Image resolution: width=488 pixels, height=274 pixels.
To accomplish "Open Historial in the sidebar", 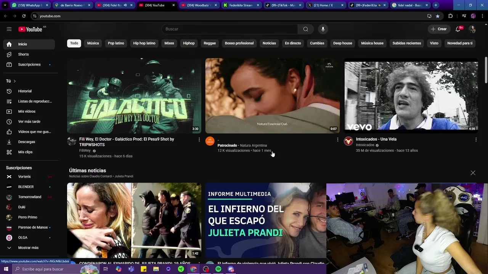I will coord(29,91).
